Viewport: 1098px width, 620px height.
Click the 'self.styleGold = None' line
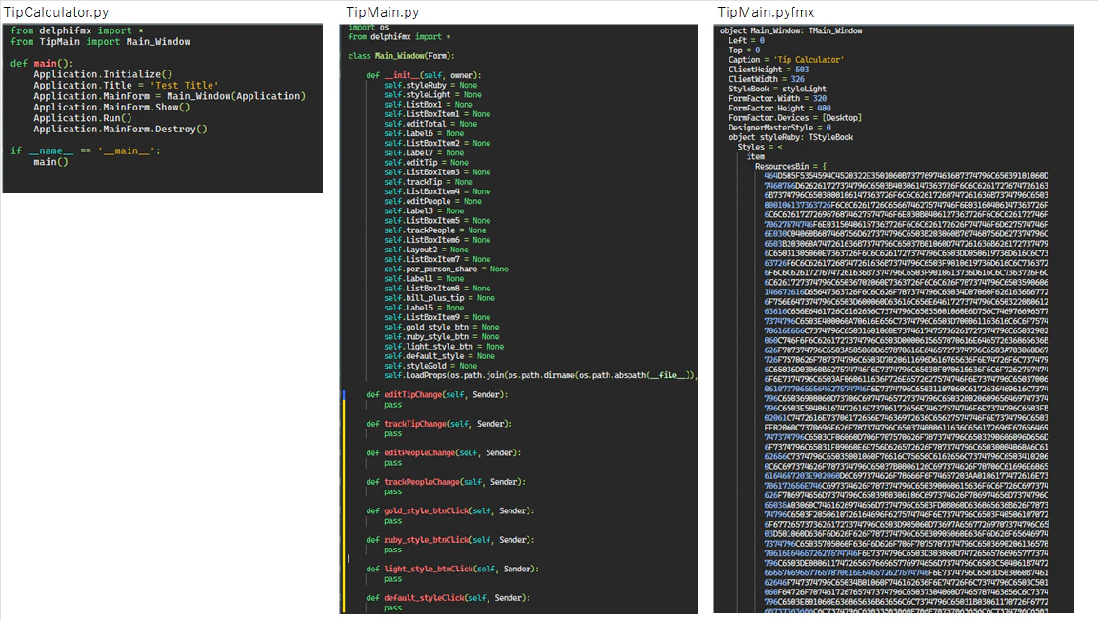click(430, 366)
